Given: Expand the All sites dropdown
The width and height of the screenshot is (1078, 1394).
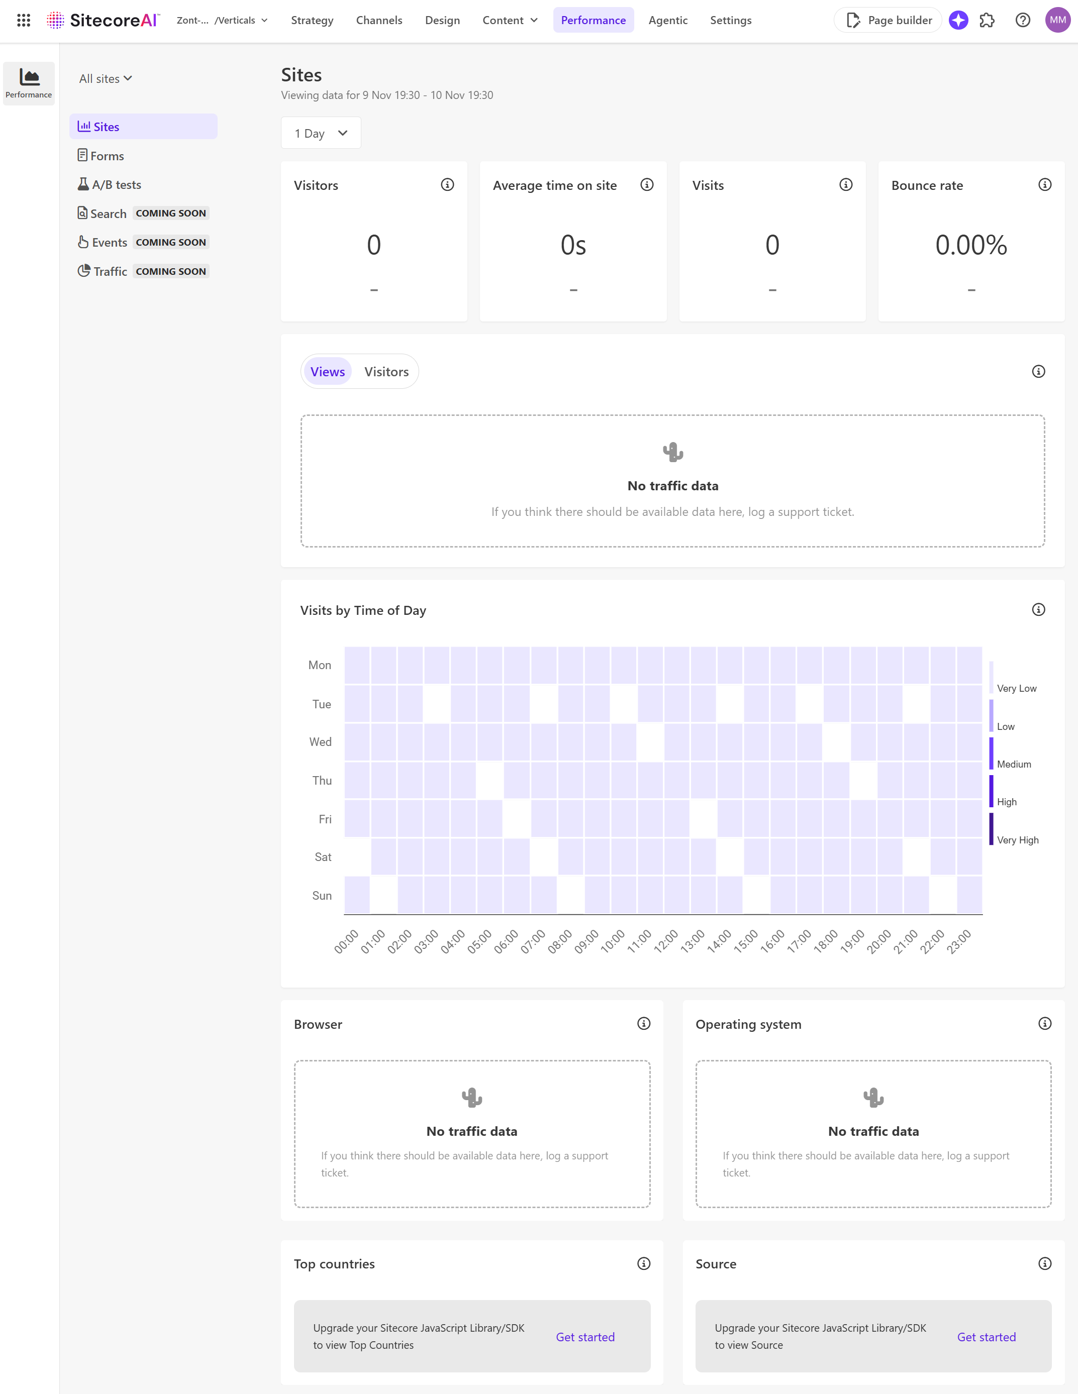Looking at the screenshot, I should pos(106,78).
